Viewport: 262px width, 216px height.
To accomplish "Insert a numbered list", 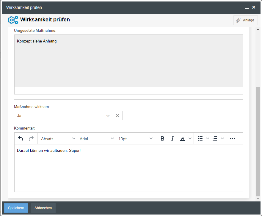I will click(x=215, y=138).
